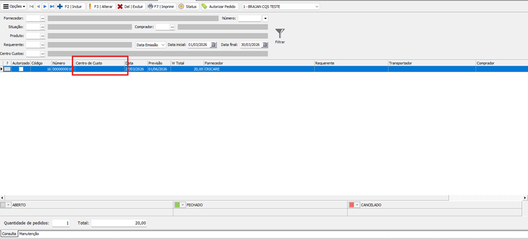Go to the next record arrow
This screenshot has width=528, height=239.
coord(45,6)
